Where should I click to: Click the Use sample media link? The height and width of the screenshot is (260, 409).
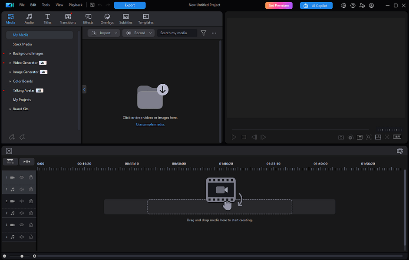coord(150,125)
